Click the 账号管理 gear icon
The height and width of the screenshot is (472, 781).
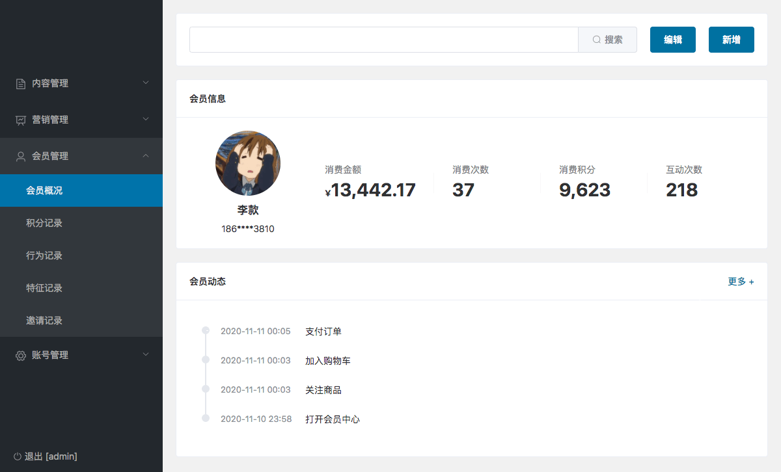[x=21, y=355]
